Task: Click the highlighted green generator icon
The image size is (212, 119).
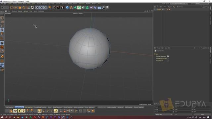Action: (79, 8)
